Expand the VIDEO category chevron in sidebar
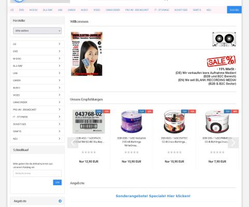Screen dimensions: 249x207 coord(59,95)
